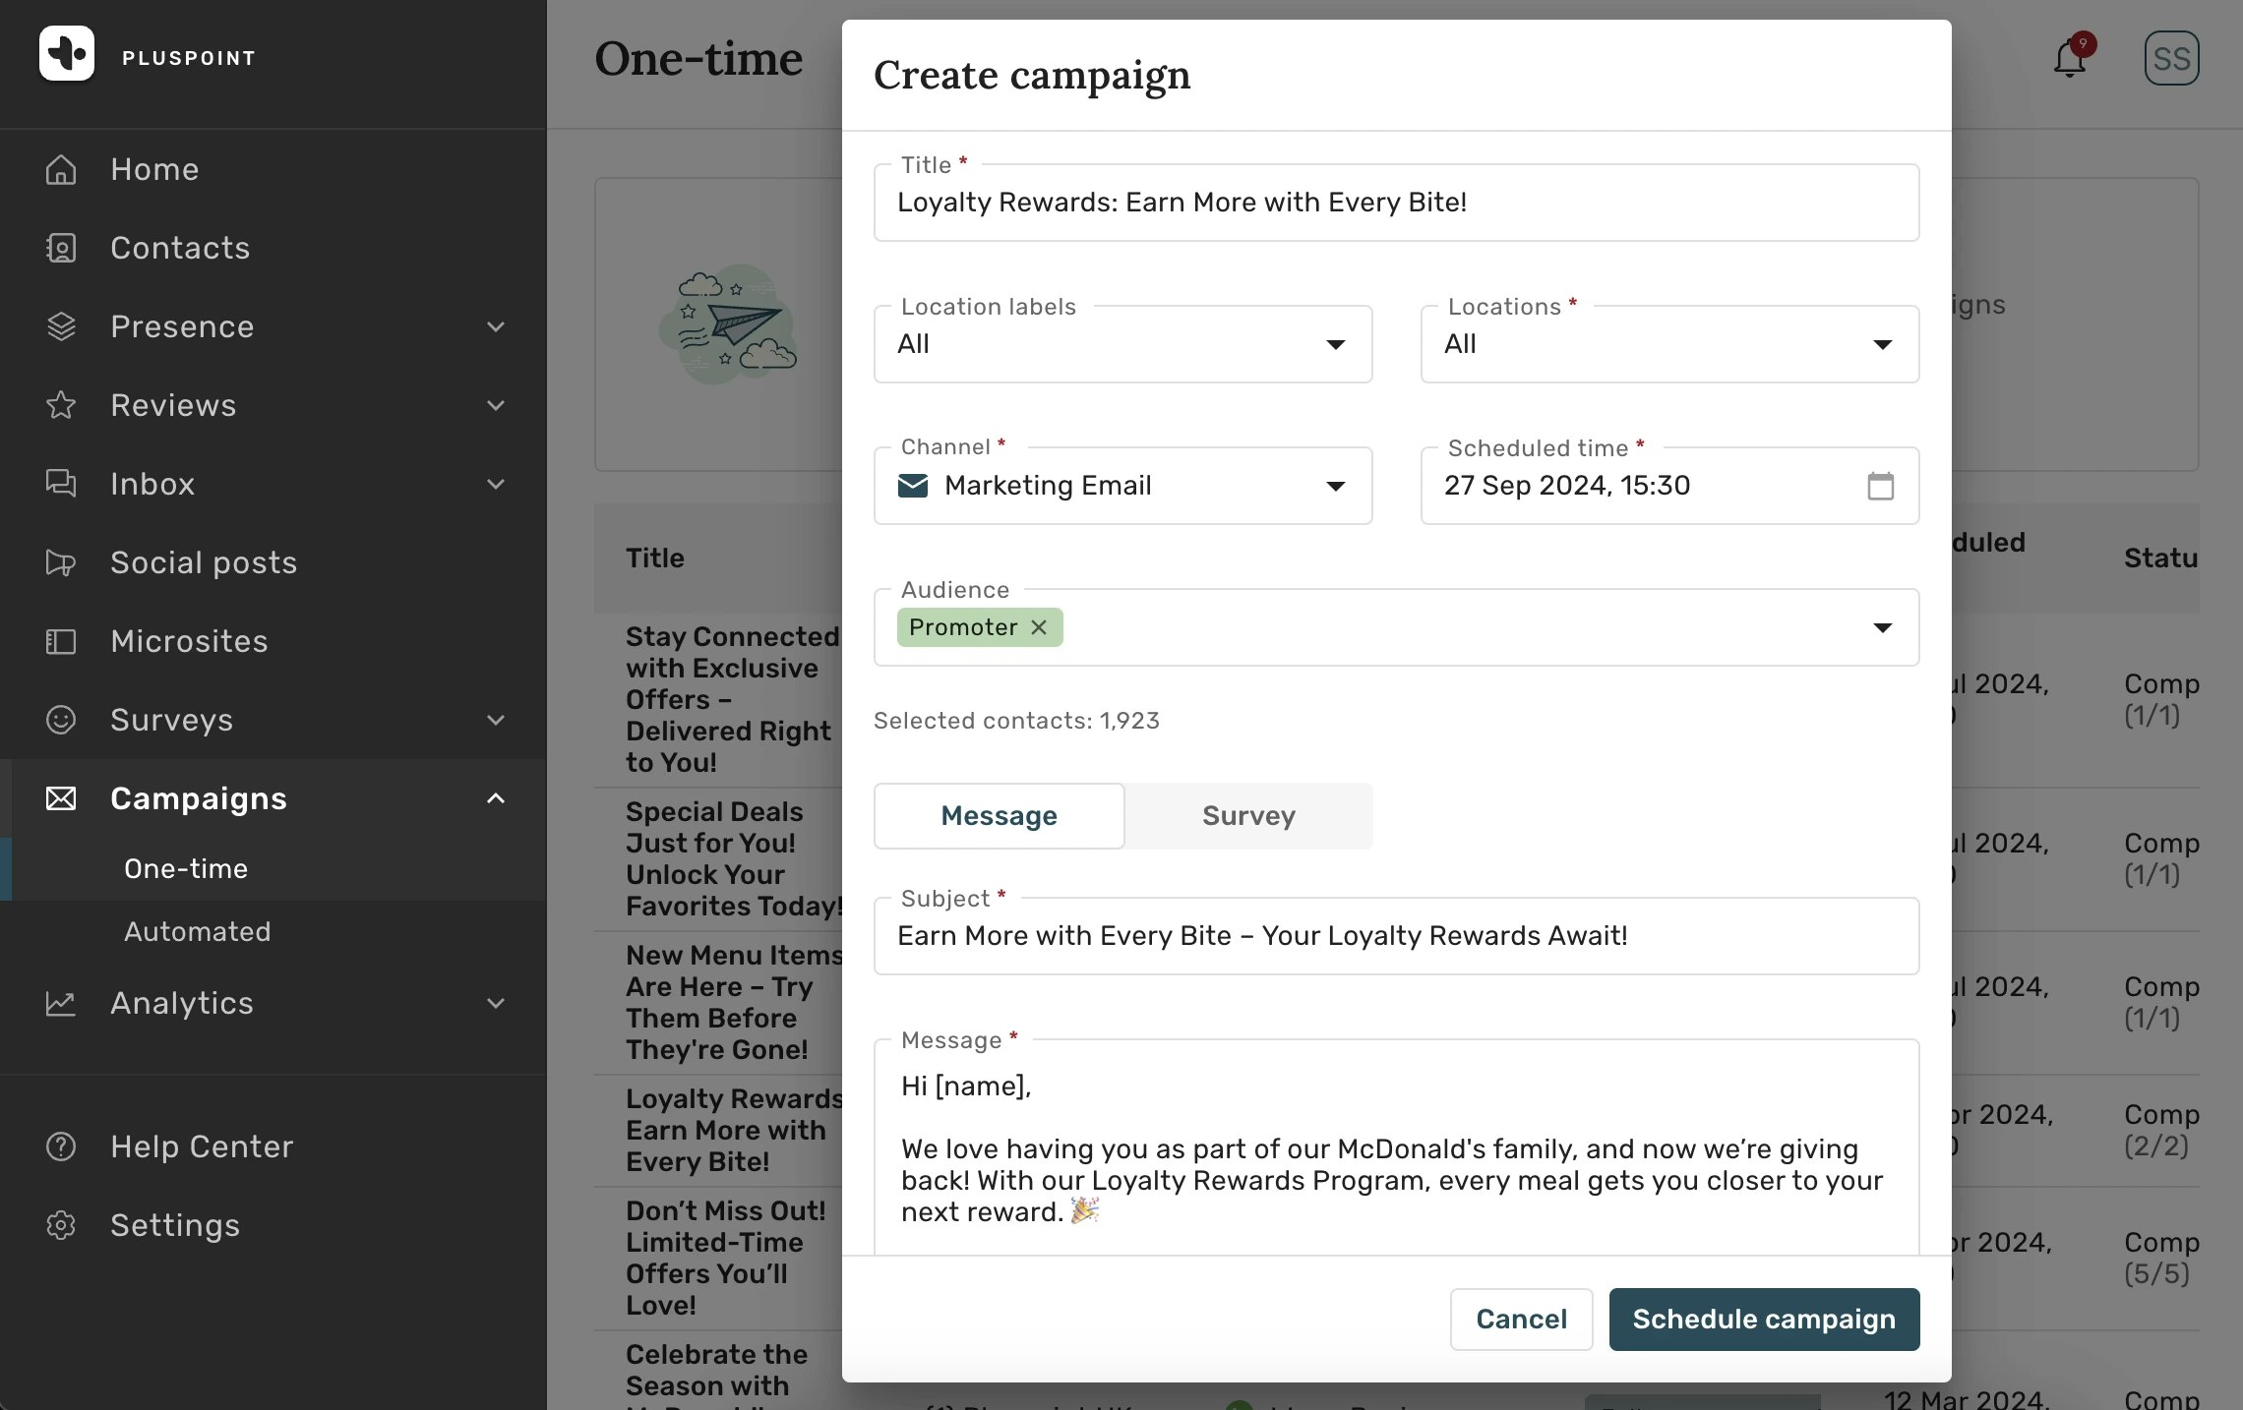Click the SS user avatar
Image resolution: width=2243 pixels, height=1410 pixels.
(2171, 59)
